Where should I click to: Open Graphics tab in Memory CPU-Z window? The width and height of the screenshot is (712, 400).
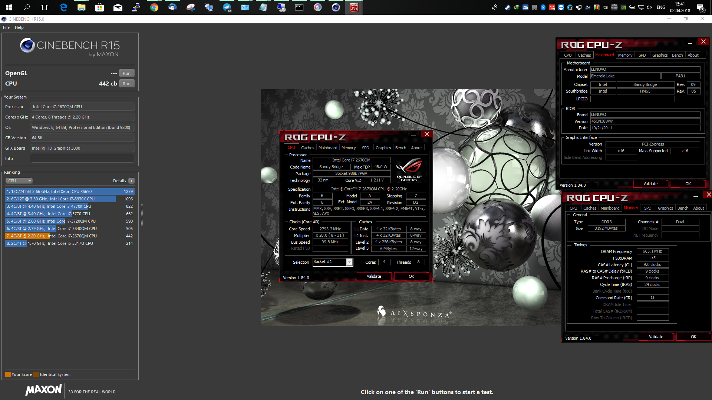[665, 208]
